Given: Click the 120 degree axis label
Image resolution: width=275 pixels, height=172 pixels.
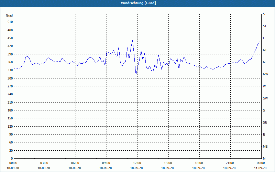Looking at the screenshot, I should pos(10,126).
